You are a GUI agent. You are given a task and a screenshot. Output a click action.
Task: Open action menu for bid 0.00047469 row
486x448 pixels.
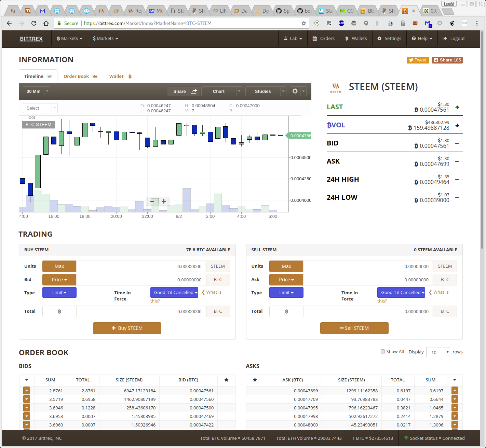pos(27,416)
